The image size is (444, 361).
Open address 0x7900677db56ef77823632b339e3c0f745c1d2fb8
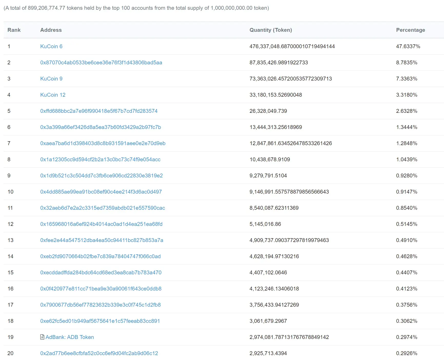click(100, 305)
